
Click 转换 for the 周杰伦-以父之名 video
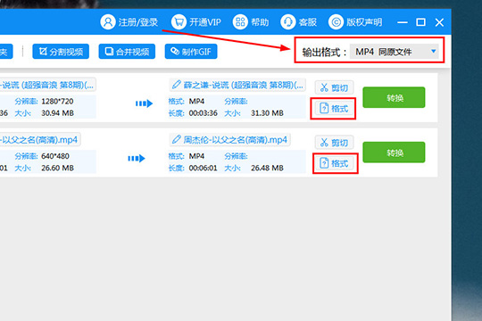point(394,152)
